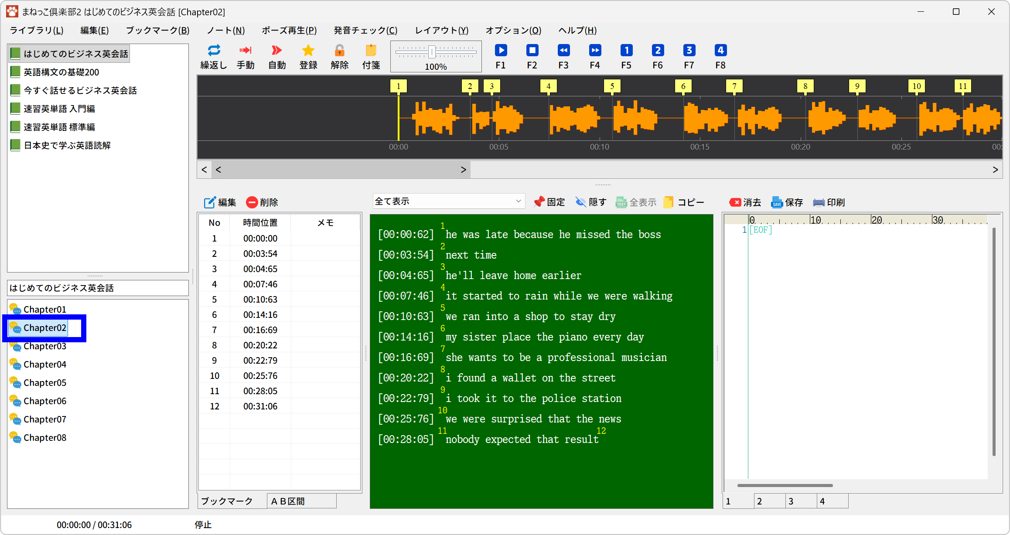Click the 解除 unlock icon
Image resolution: width=1010 pixels, height=535 pixels.
pyautogui.click(x=340, y=57)
